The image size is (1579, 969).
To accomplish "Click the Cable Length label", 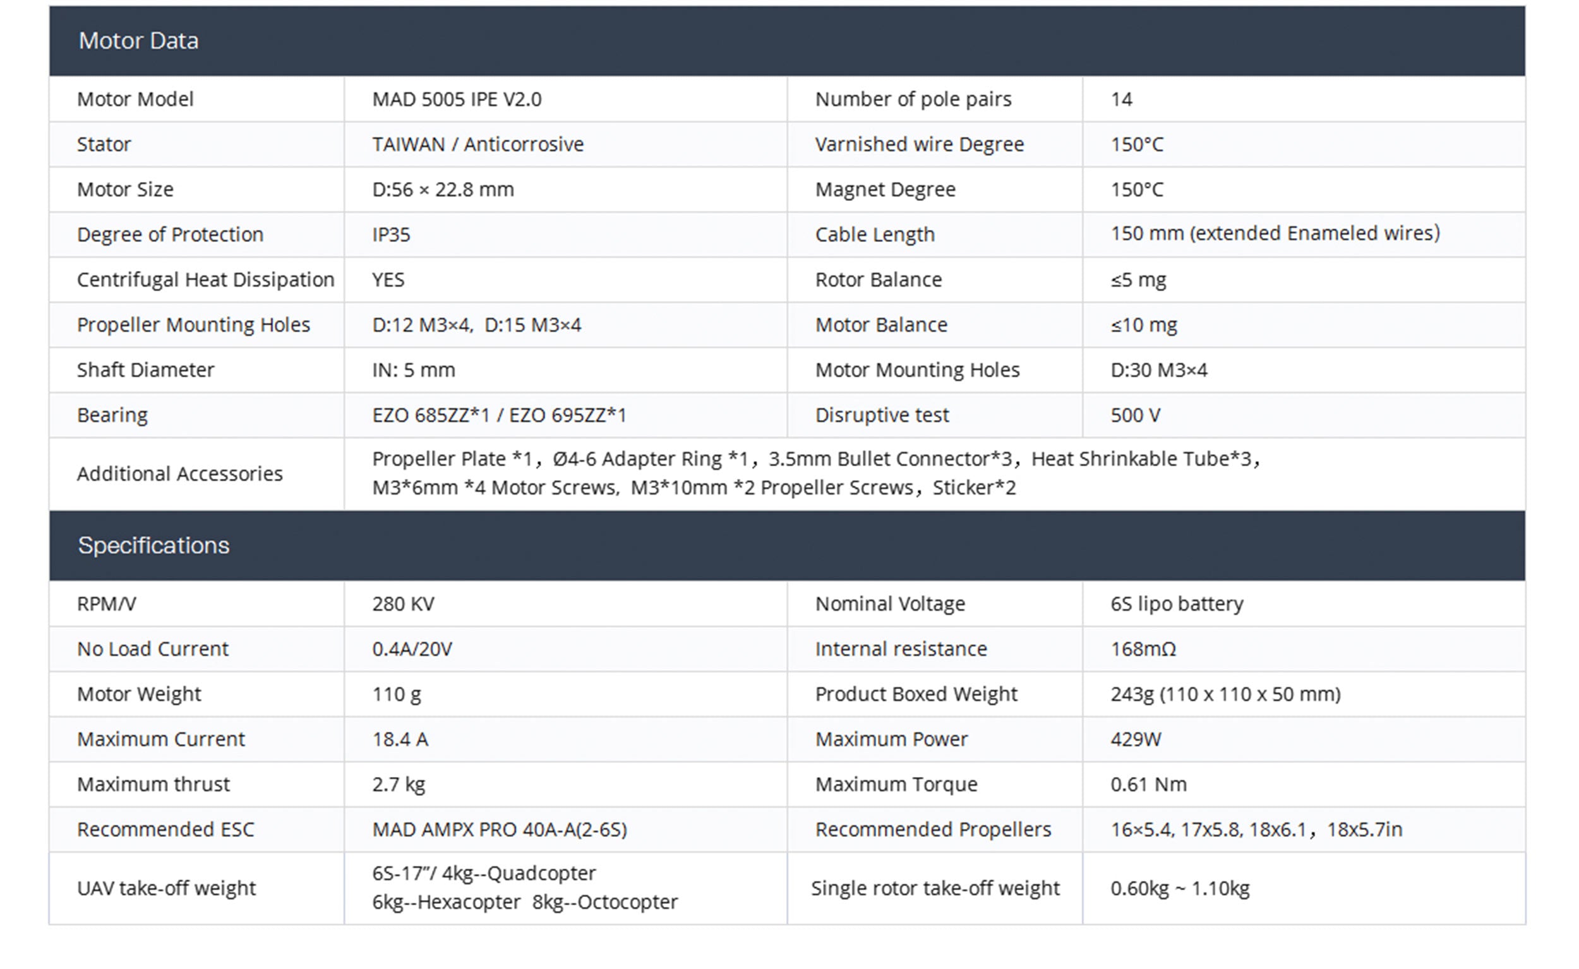I will coord(875,234).
